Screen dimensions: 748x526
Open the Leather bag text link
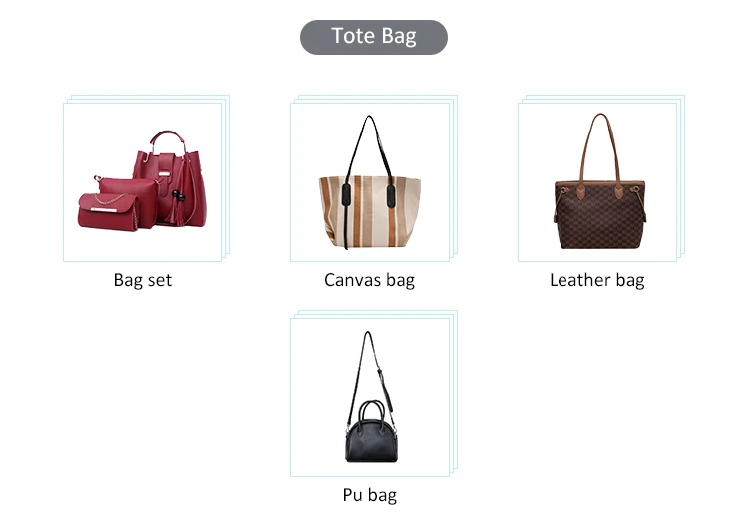click(x=596, y=280)
